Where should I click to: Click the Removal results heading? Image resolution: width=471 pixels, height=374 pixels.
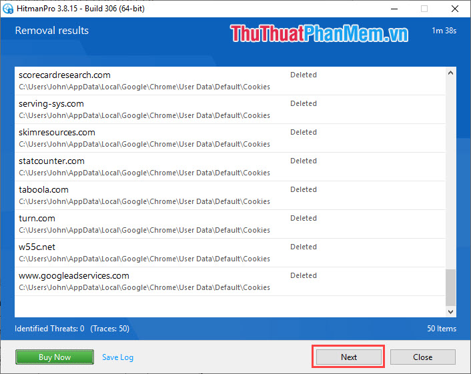coord(51,30)
